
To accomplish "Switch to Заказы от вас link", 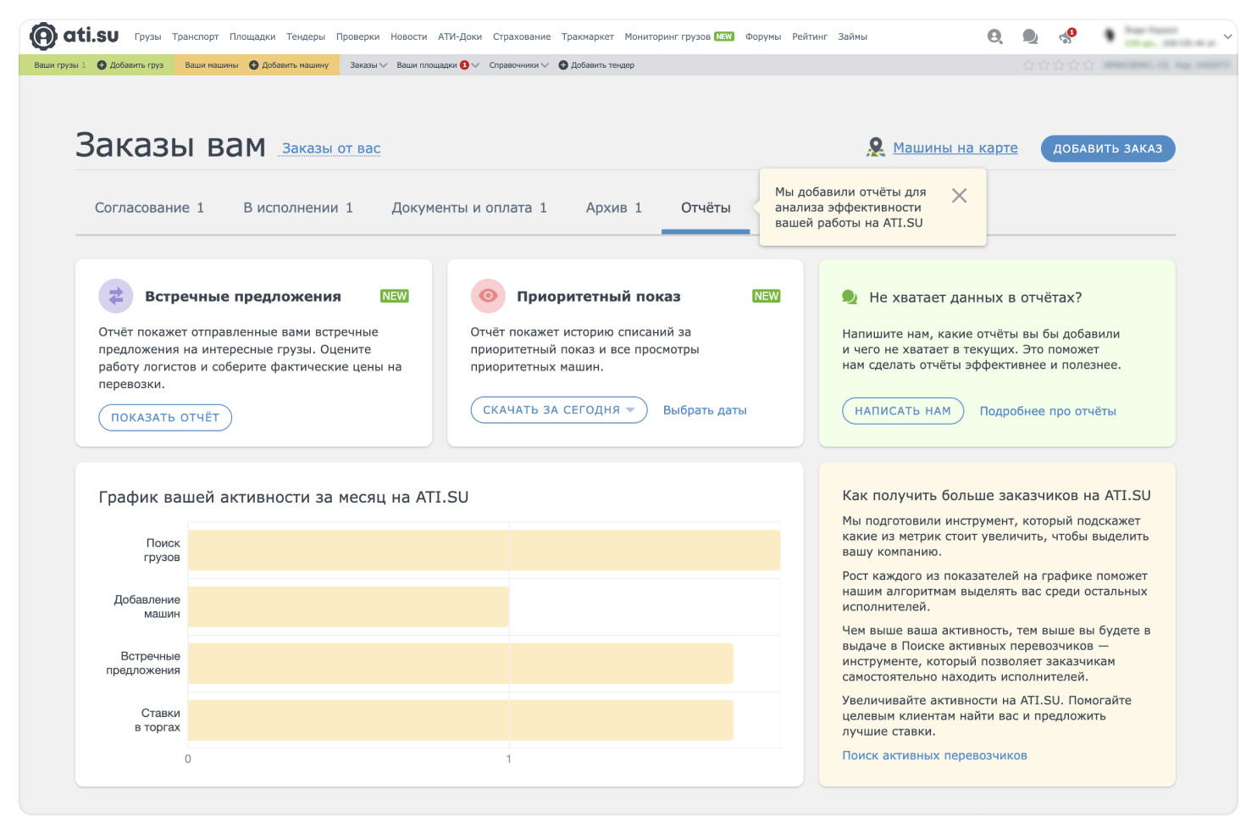I will point(331,148).
